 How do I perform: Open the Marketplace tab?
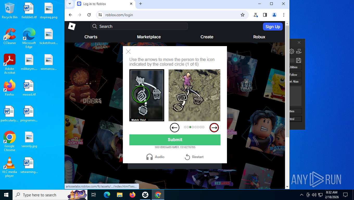[x=149, y=37]
